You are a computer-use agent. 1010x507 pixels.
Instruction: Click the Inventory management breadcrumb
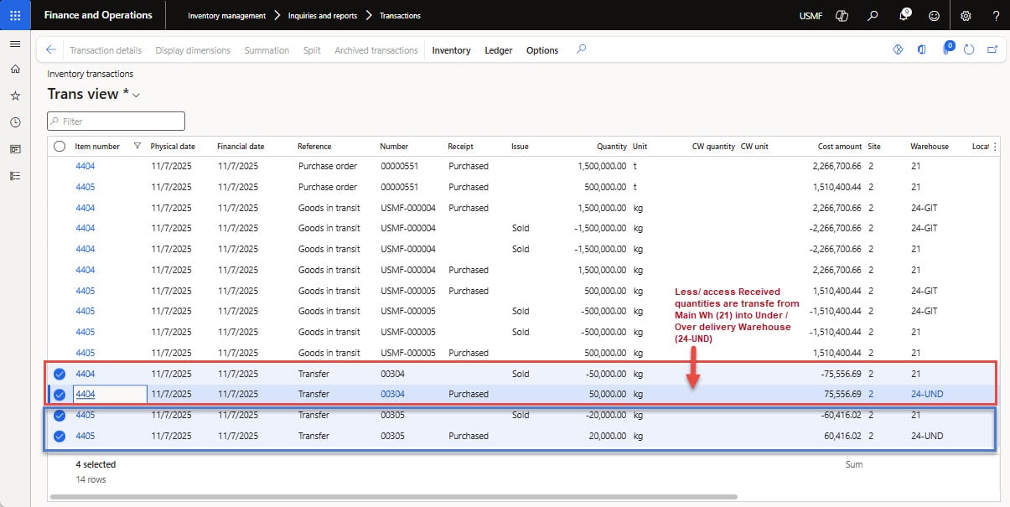click(x=226, y=15)
